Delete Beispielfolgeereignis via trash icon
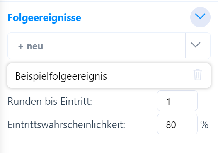 tap(198, 75)
